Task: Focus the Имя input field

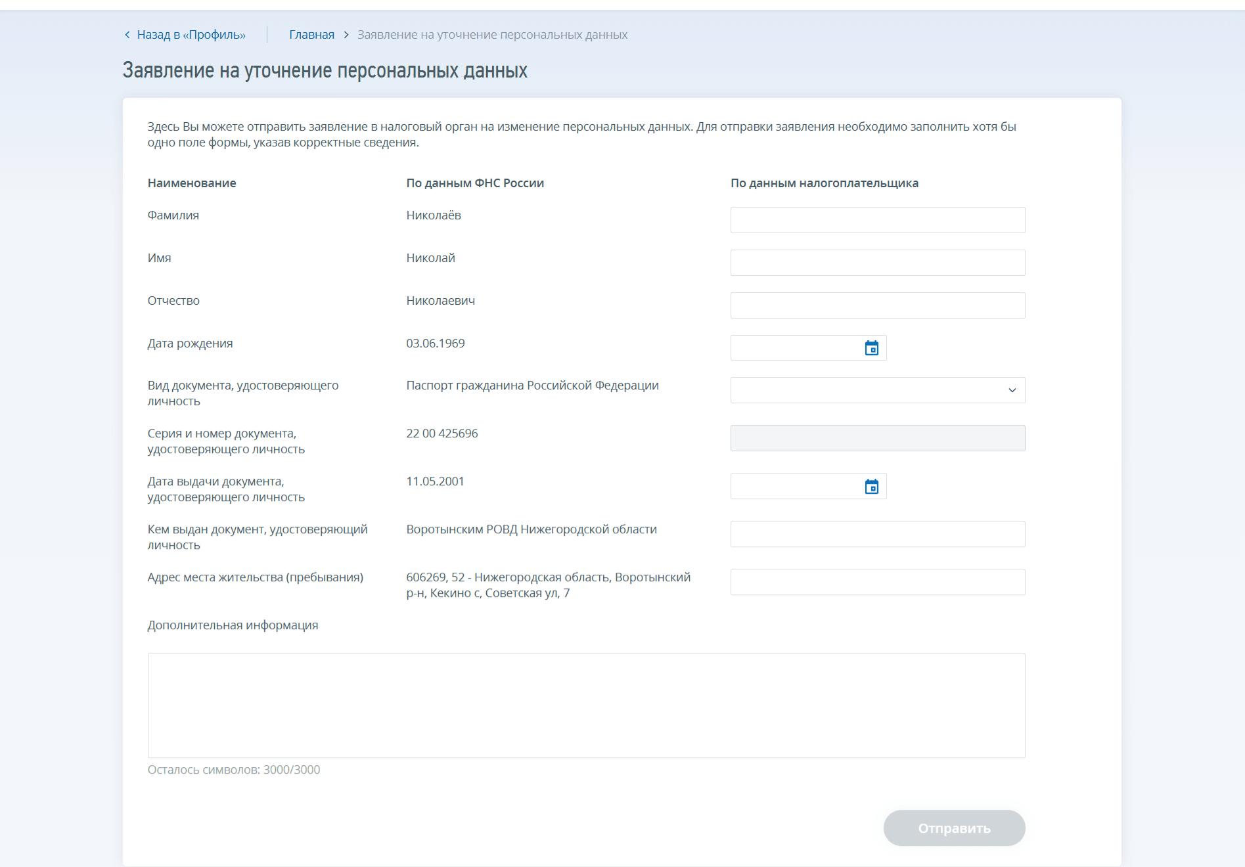Action: click(878, 263)
